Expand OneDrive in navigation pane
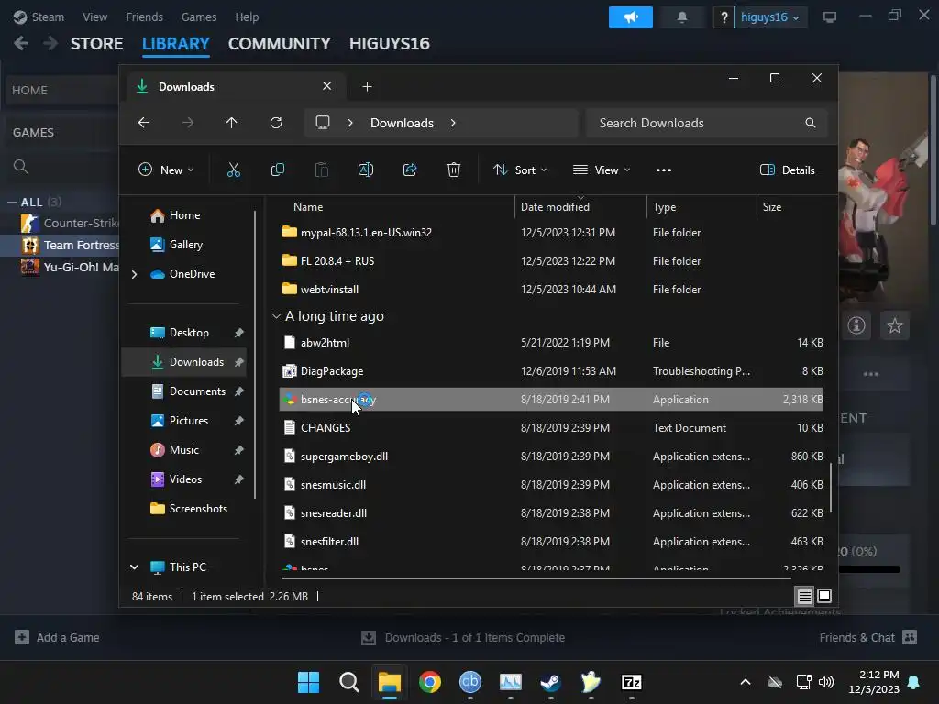Screen dimensions: 939x704 [134, 274]
